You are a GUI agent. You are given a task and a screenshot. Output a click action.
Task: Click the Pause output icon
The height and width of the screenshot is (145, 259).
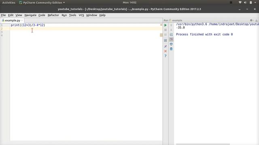coord(166,35)
